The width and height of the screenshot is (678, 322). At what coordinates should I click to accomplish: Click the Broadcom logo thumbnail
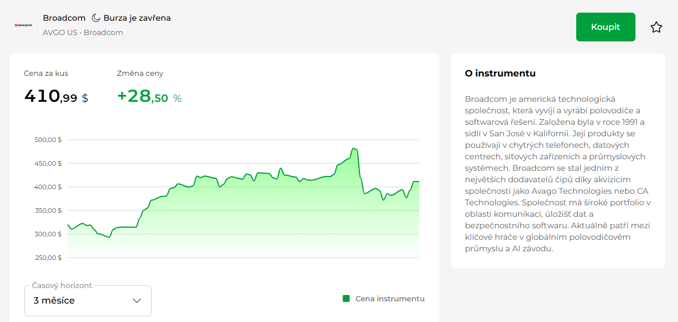(24, 25)
